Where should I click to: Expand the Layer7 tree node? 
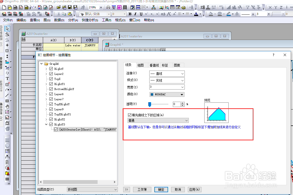pyautogui.click(x=46, y=99)
